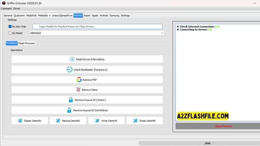Click the red icon beside Remove Demo
This screenshot has width=260, height=146.
tap(78, 90)
